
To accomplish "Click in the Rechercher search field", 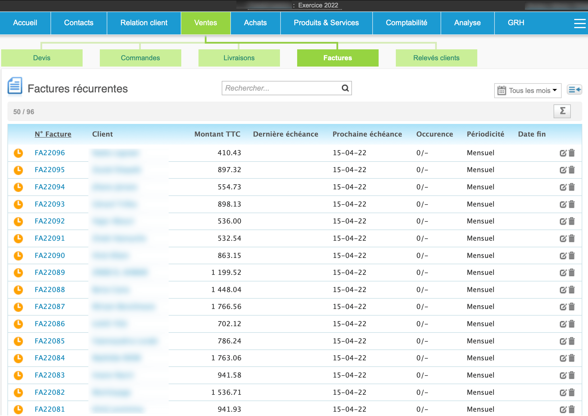I will coord(281,88).
